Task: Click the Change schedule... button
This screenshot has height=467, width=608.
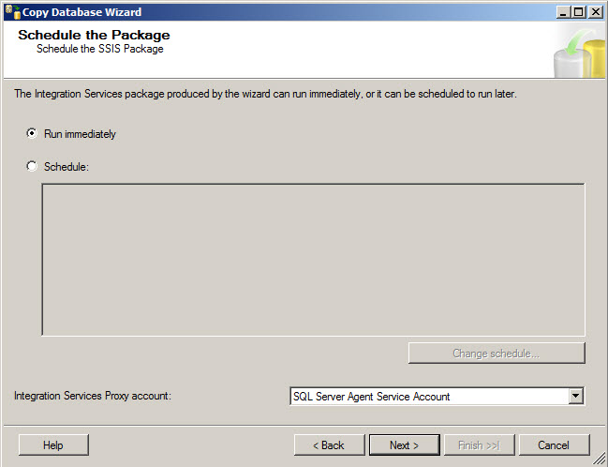Action: tap(496, 354)
